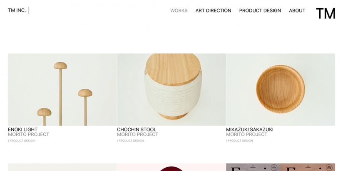Click the CHOCHIN STOOL title link
Screen dimensions: 343x171
pos(137,129)
